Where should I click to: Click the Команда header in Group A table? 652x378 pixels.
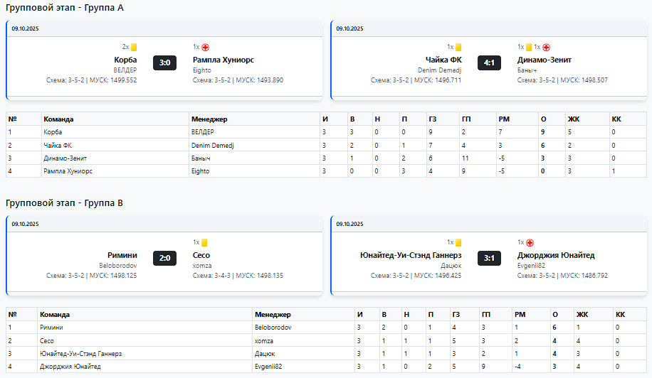coord(58,119)
